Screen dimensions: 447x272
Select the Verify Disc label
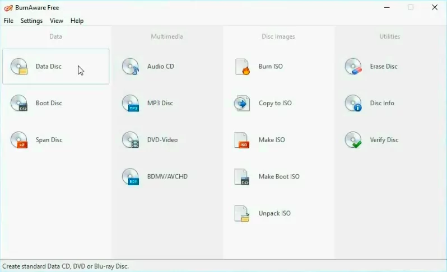click(x=384, y=140)
